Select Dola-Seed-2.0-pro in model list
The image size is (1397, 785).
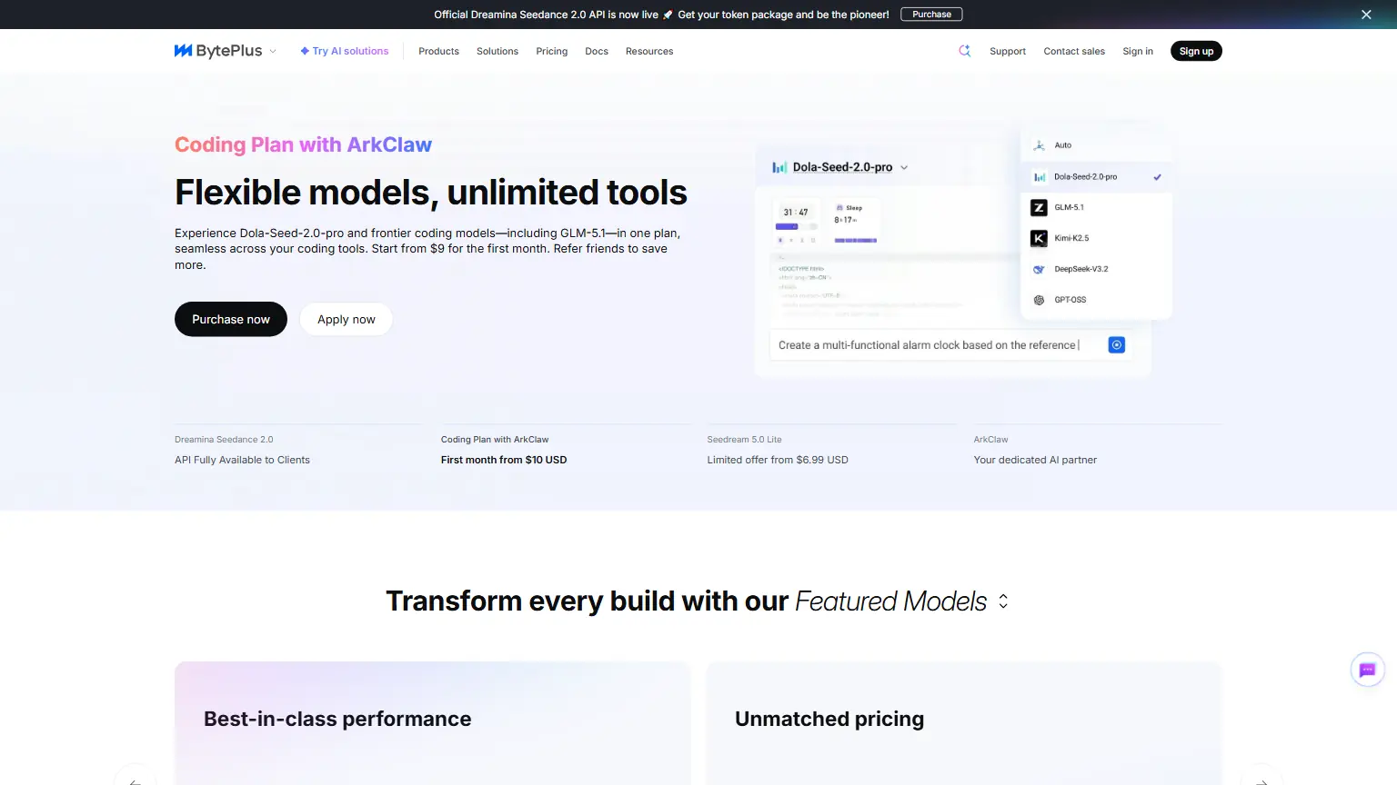[1096, 177]
